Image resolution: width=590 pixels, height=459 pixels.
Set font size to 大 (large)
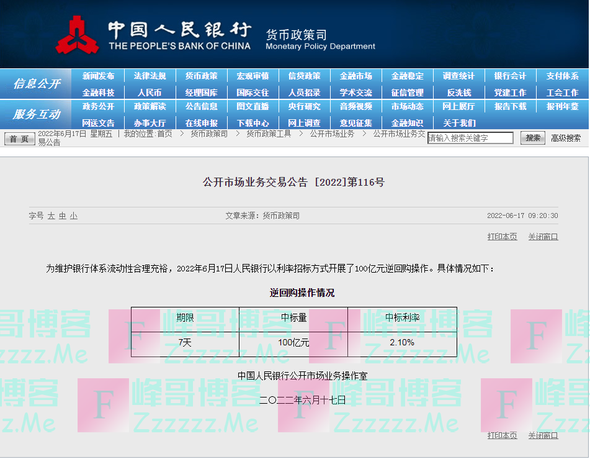(x=51, y=216)
